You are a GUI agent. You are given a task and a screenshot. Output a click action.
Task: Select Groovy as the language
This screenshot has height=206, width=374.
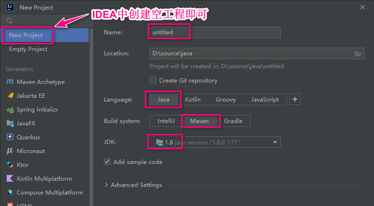coord(226,100)
